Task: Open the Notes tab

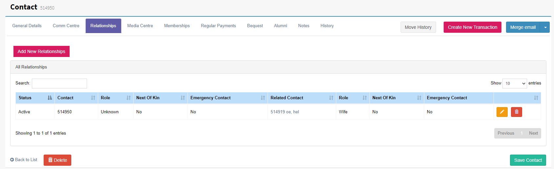Action: tap(304, 26)
